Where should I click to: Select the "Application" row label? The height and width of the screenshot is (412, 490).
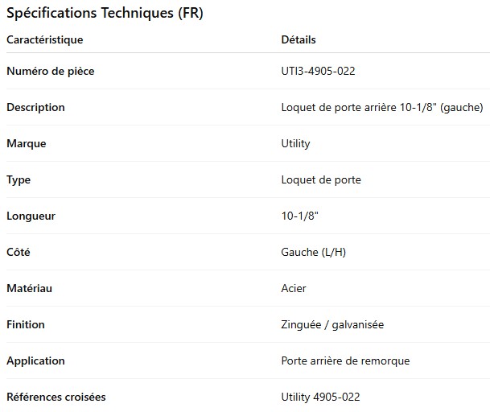click(35, 360)
